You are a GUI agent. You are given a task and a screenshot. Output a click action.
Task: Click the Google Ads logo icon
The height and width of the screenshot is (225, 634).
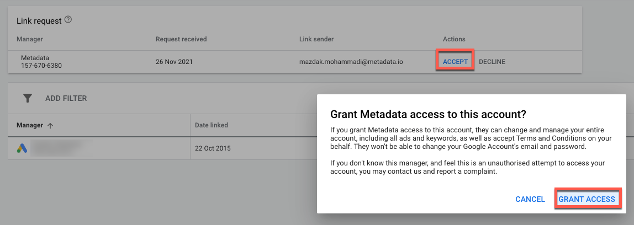pos(22,148)
